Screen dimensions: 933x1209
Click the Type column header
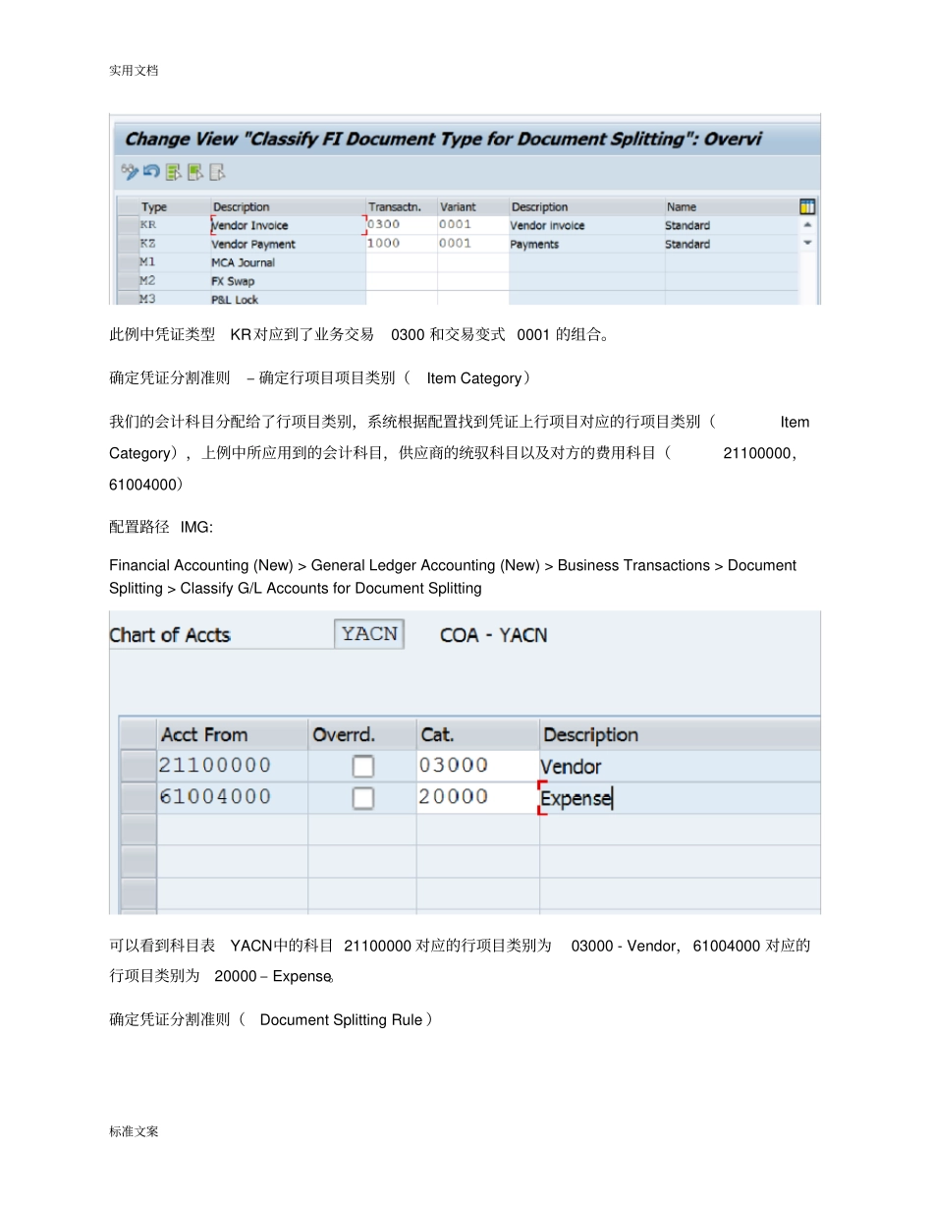pyautogui.click(x=173, y=206)
